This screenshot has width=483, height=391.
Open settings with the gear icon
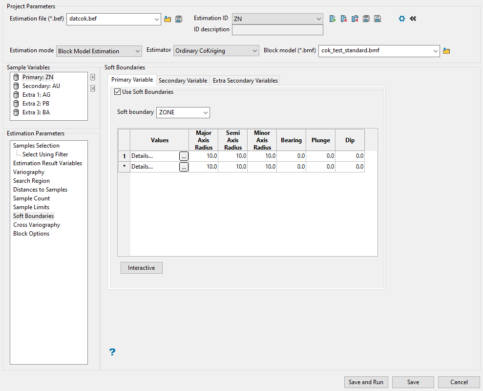pyautogui.click(x=402, y=19)
